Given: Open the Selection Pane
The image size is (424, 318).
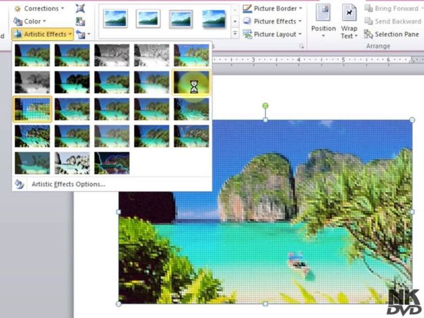Looking at the screenshot, I should click(392, 34).
